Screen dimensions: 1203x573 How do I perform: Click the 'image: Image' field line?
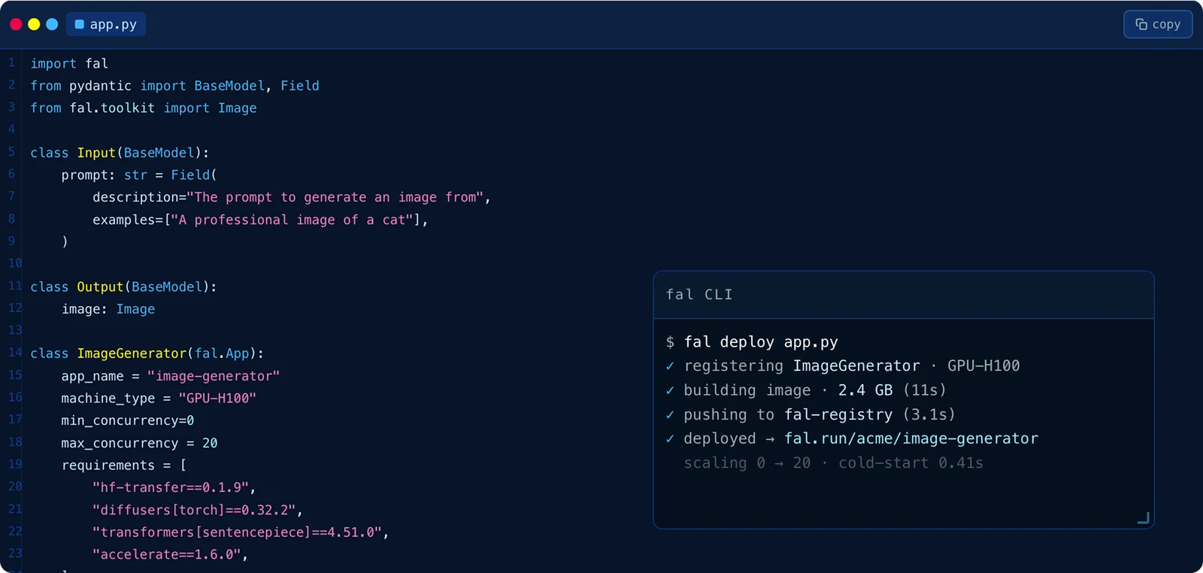click(108, 309)
